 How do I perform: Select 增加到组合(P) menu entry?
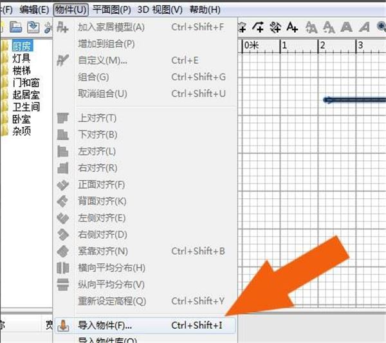[x=145, y=44]
